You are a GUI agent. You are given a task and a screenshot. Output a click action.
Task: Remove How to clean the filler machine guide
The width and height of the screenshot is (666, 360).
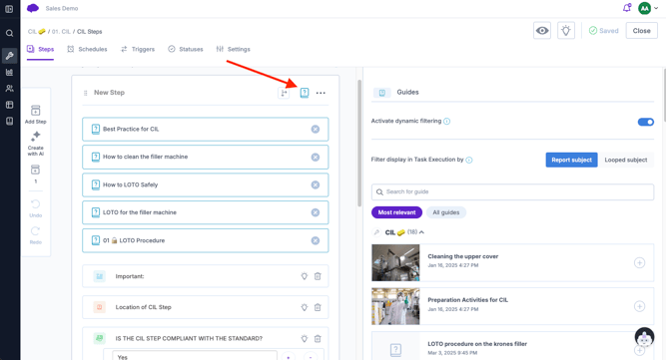316,158
